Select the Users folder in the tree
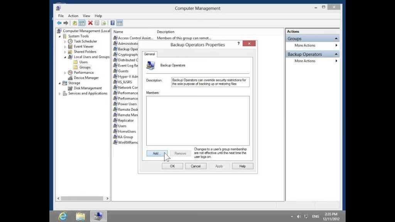Image resolution: width=395 pixels, height=222 pixels. click(x=83, y=62)
